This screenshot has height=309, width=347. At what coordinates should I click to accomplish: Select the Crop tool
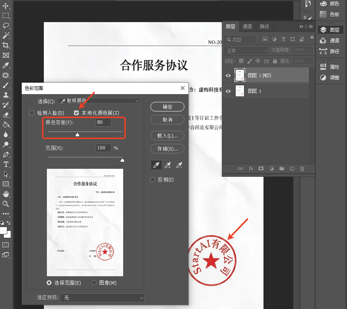point(6,45)
